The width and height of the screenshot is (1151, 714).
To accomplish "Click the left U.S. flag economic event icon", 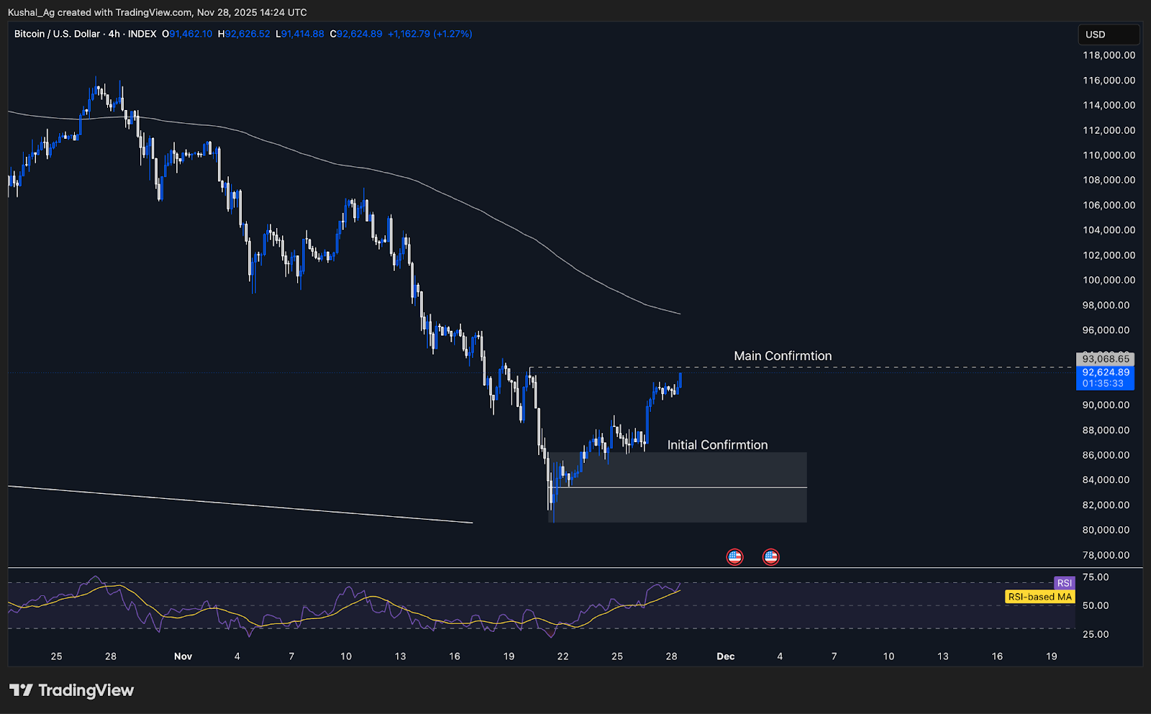I will point(734,557).
